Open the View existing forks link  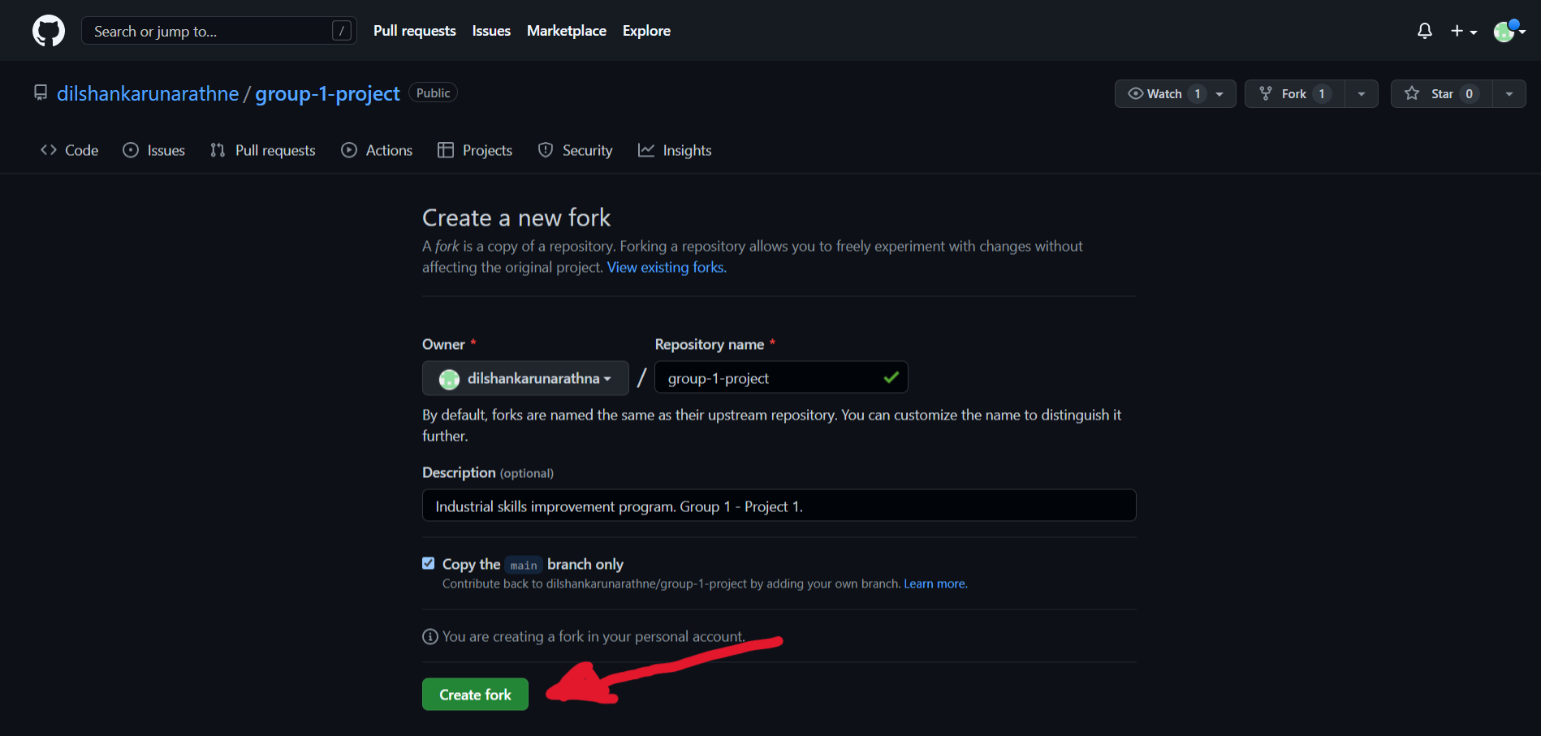point(667,267)
